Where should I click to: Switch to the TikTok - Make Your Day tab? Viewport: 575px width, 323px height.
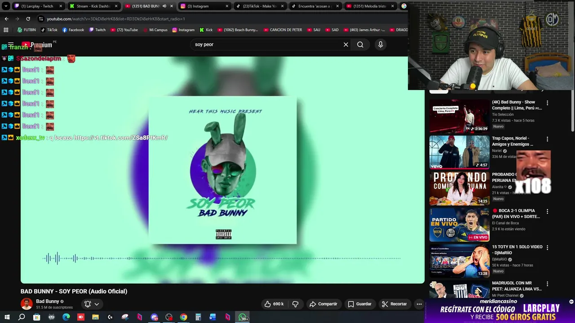pos(260,6)
